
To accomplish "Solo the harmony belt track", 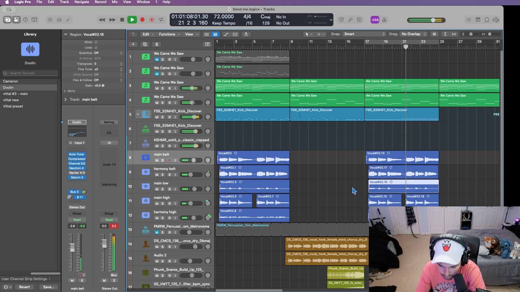I will click(x=163, y=175).
